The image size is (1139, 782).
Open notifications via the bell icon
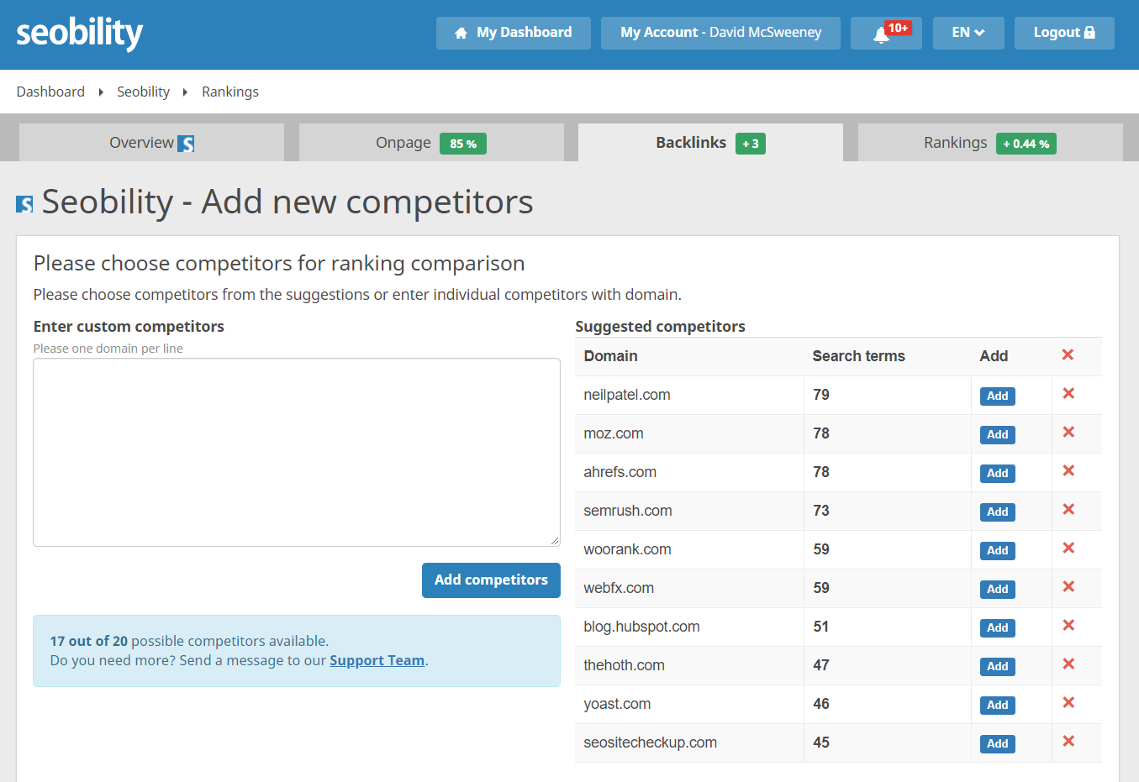[x=885, y=33]
